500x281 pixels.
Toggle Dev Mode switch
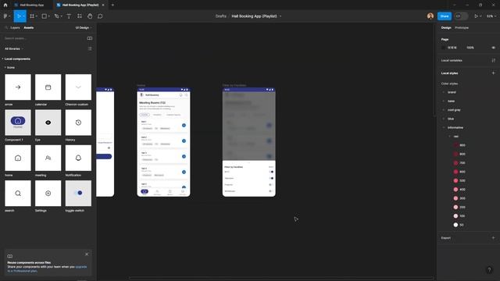click(461, 16)
